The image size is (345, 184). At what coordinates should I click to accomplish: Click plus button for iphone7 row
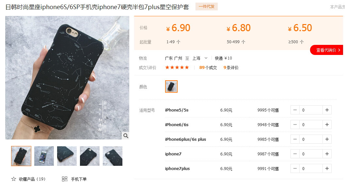click(x=327, y=154)
